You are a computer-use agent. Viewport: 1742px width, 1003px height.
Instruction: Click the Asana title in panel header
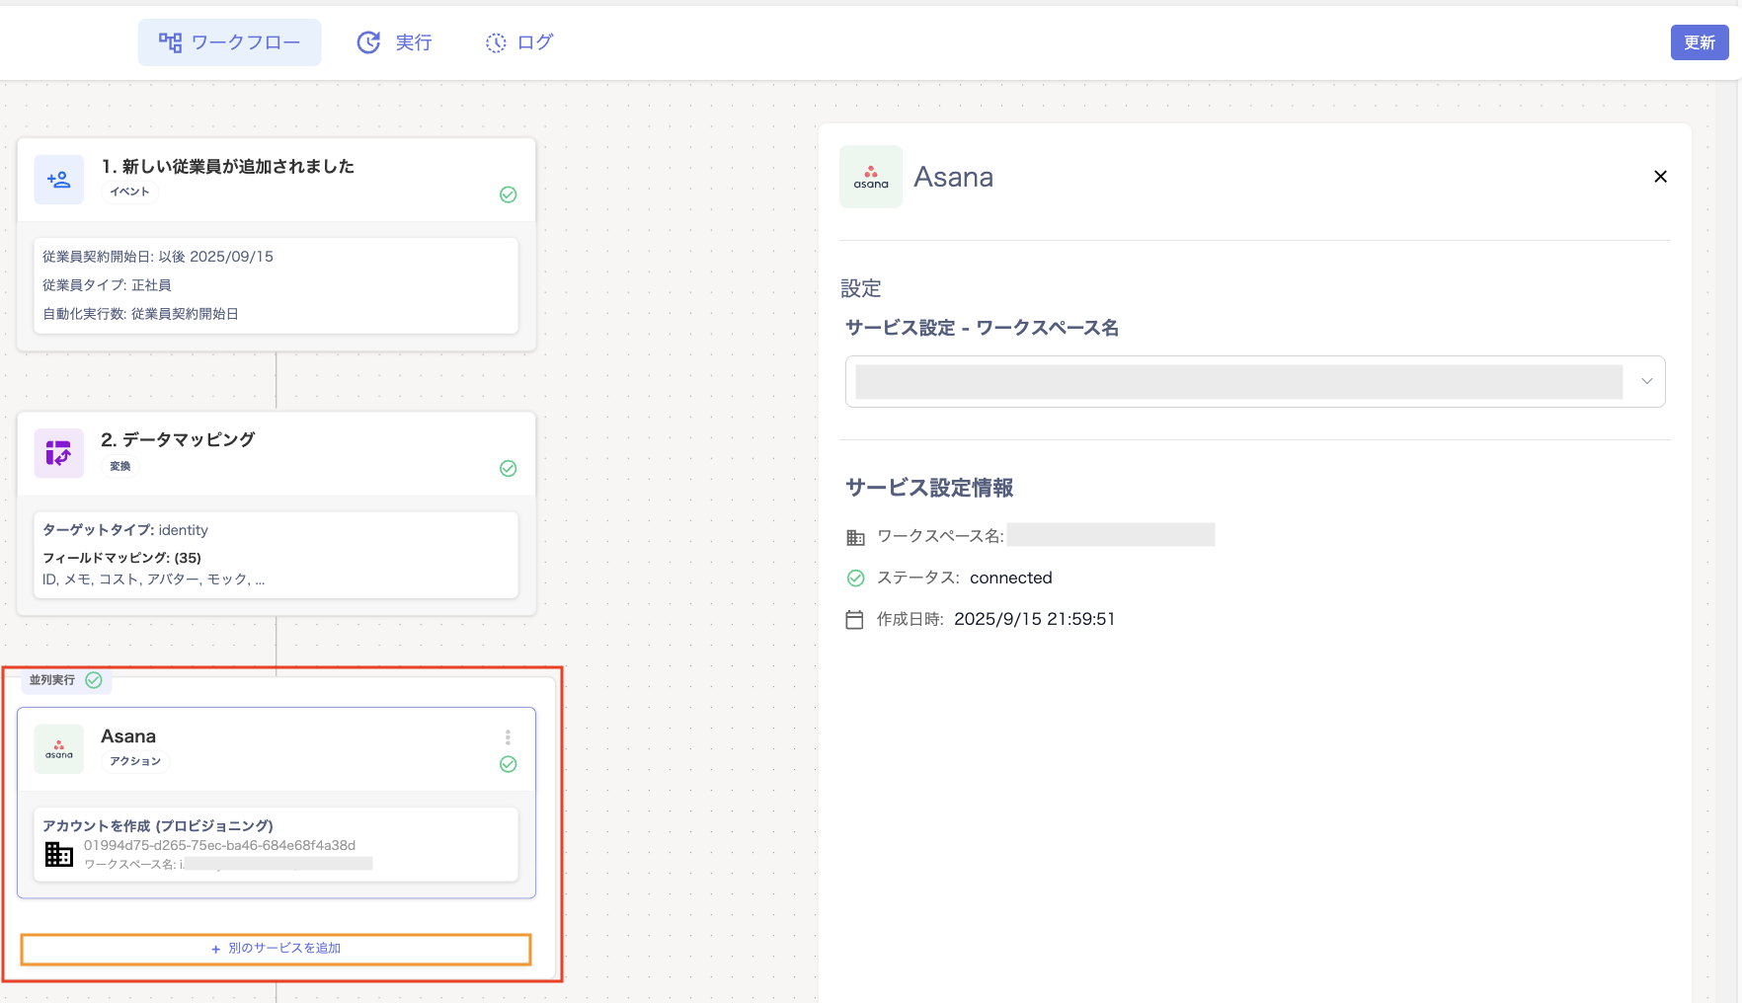pyautogui.click(x=954, y=177)
